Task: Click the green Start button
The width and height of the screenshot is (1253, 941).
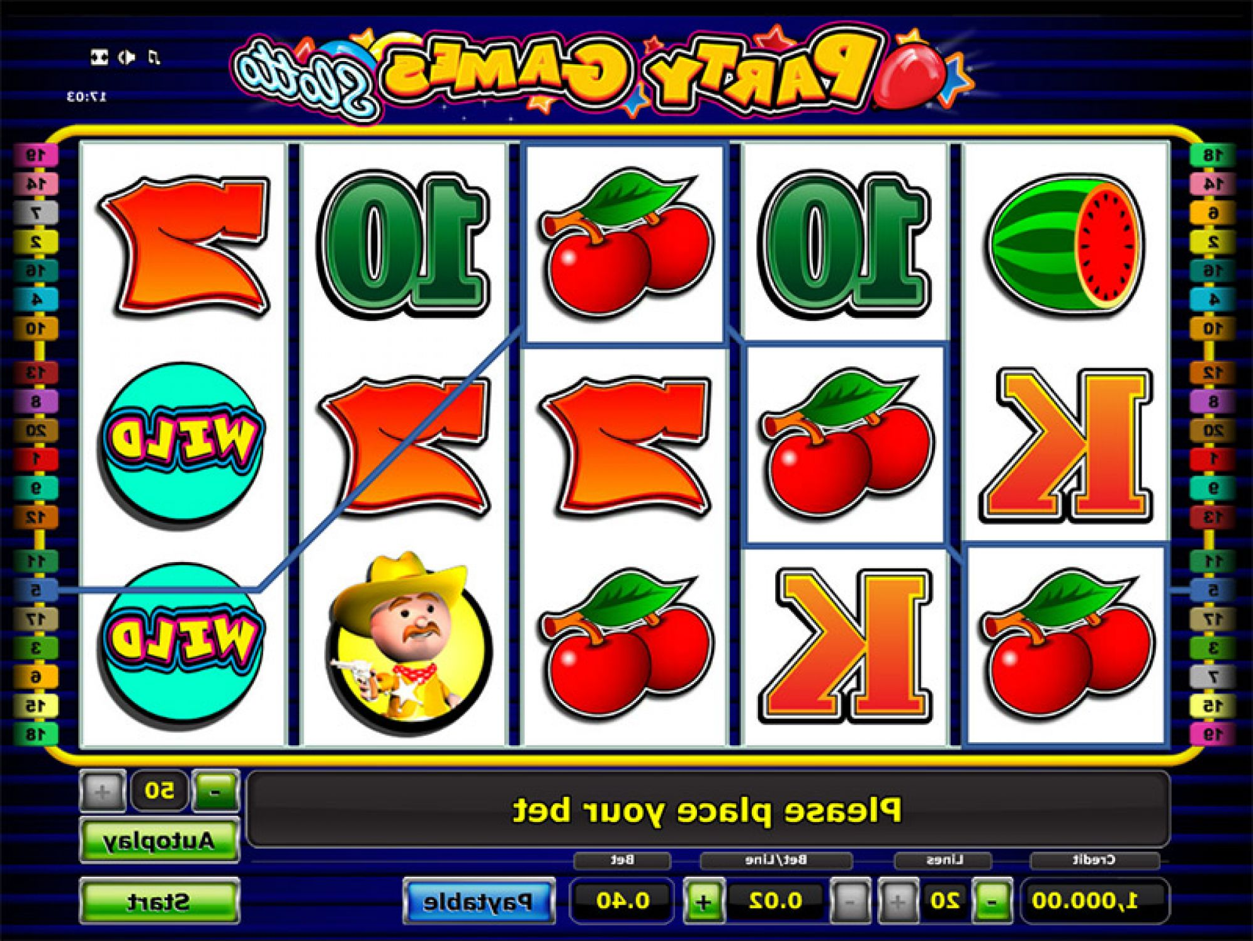Action: pos(159,901)
